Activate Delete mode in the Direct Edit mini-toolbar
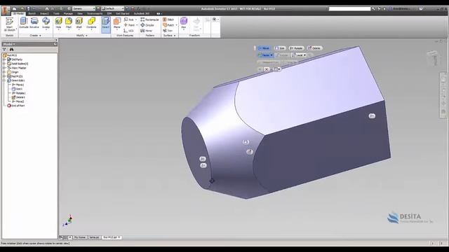The height and width of the screenshot is (252, 449). [x=314, y=48]
